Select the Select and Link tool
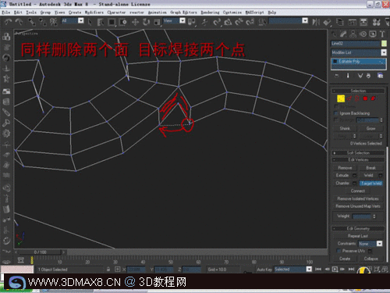The height and width of the screenshot is (293, 390). coord(32,22)
